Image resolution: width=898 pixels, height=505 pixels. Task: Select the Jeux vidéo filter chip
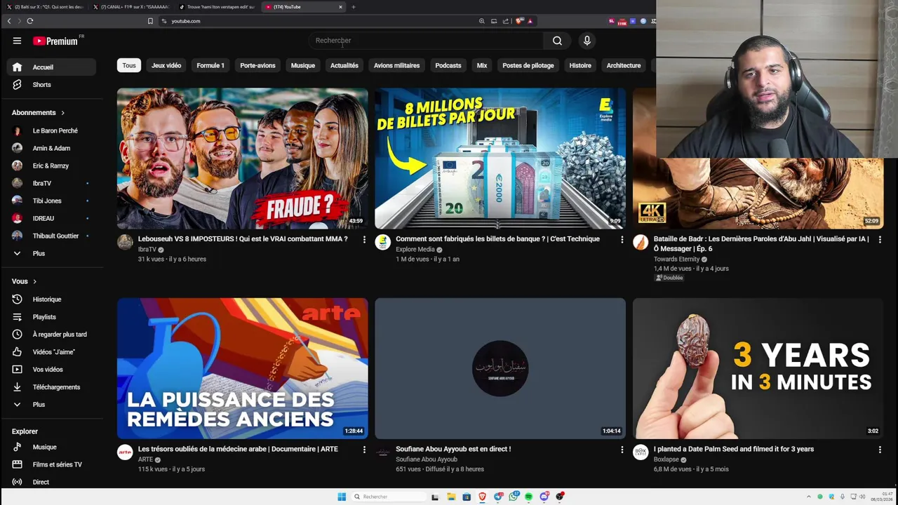coord(166,66)
